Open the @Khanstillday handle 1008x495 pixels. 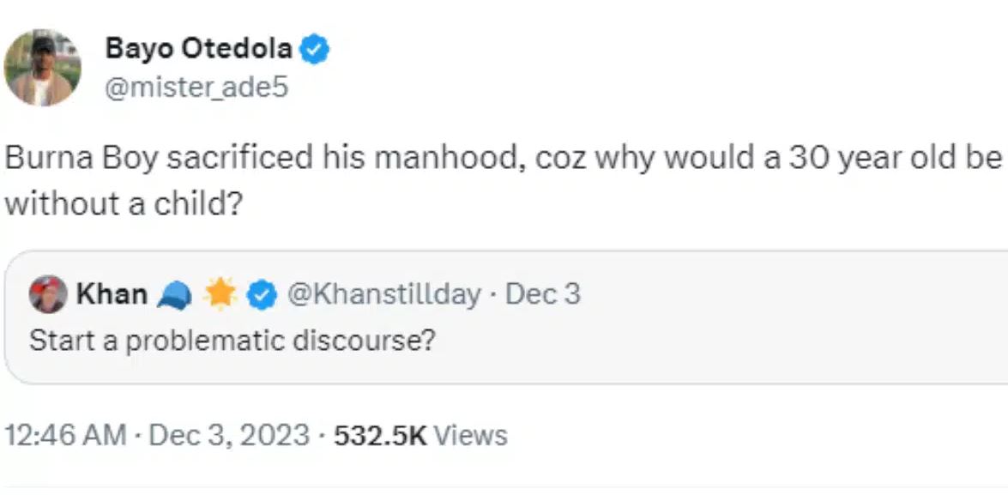[x=382, y=295]
